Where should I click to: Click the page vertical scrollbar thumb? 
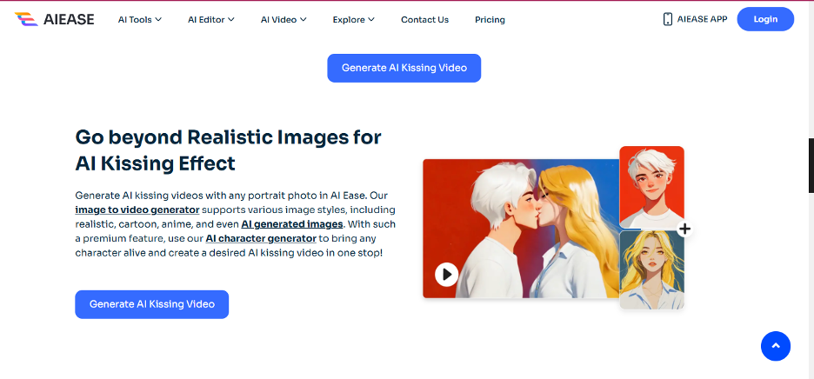point(811,166)
